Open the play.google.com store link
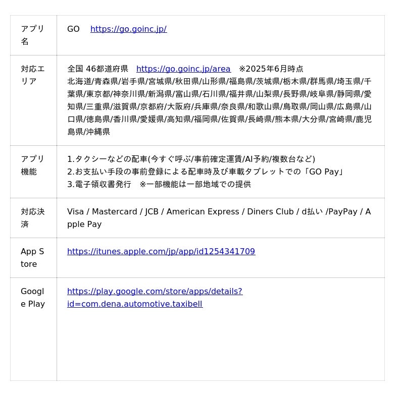This screenshot has width=404, height=396. click(155, 292)
